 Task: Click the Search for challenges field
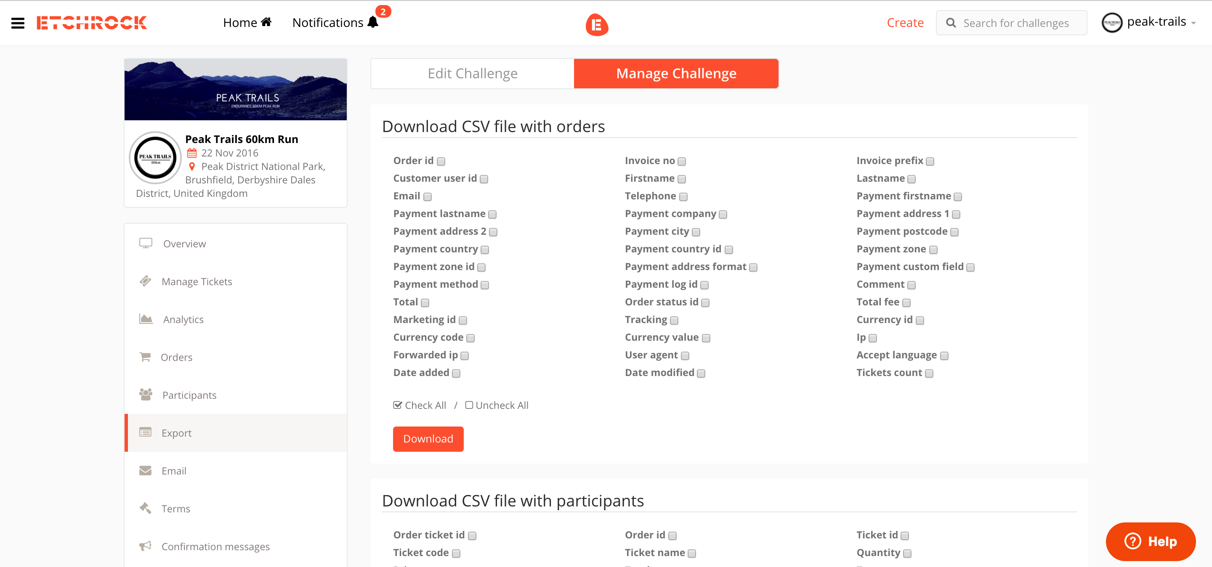coord(1016,23)
